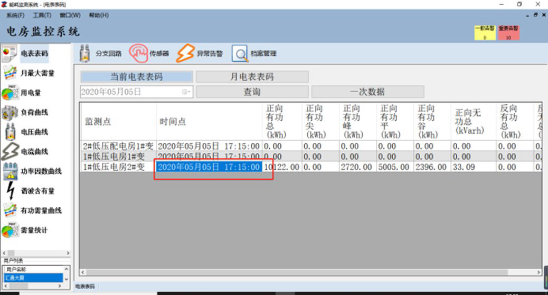The width and height of the screenshot is (548, 295).
Task: Restore the inner MDI window
Action: pos(535,15)
